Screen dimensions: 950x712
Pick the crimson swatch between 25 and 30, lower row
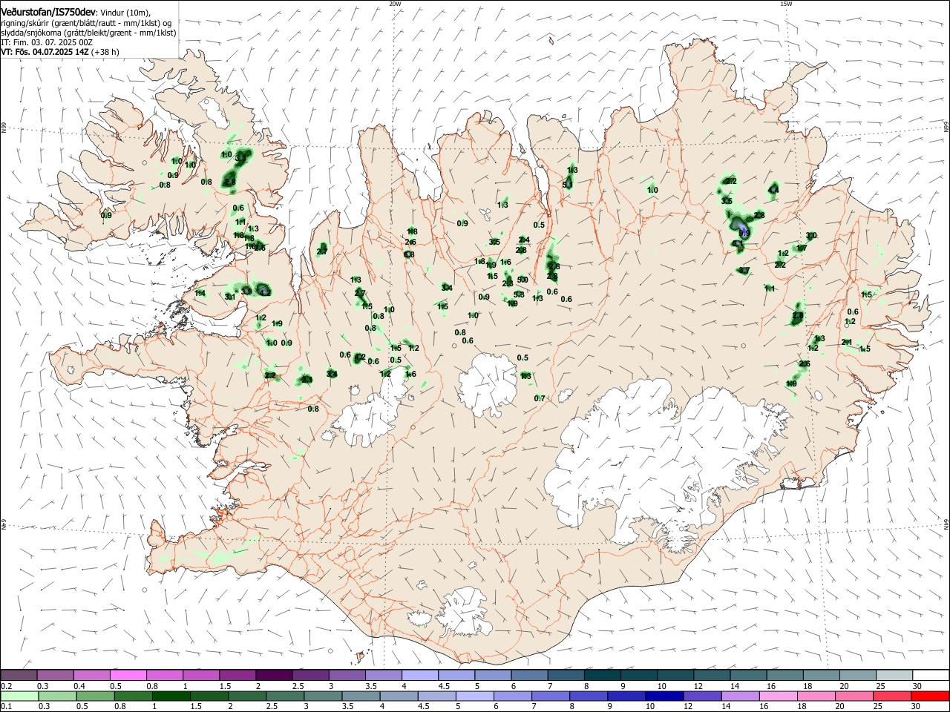click(894, 696)
